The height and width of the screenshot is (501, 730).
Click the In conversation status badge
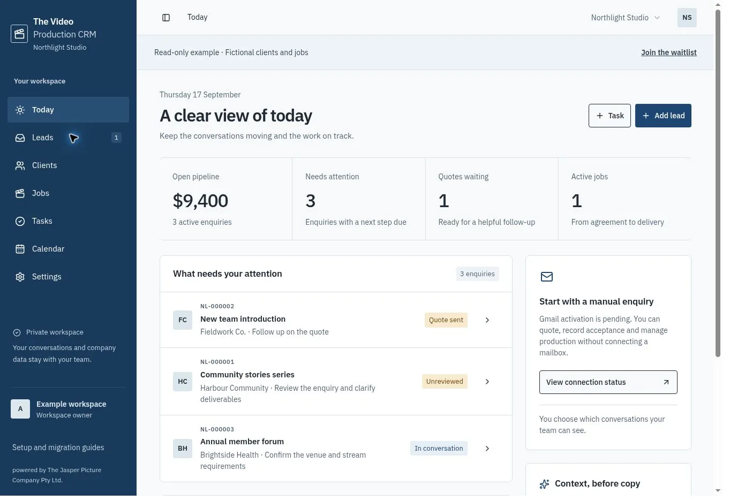coord(439,449)
